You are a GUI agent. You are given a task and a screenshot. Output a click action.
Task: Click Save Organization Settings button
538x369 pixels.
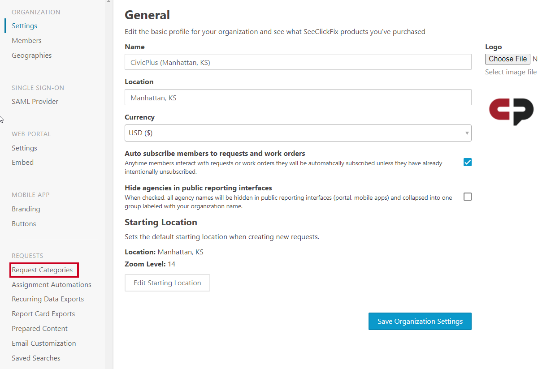point(420,322)
